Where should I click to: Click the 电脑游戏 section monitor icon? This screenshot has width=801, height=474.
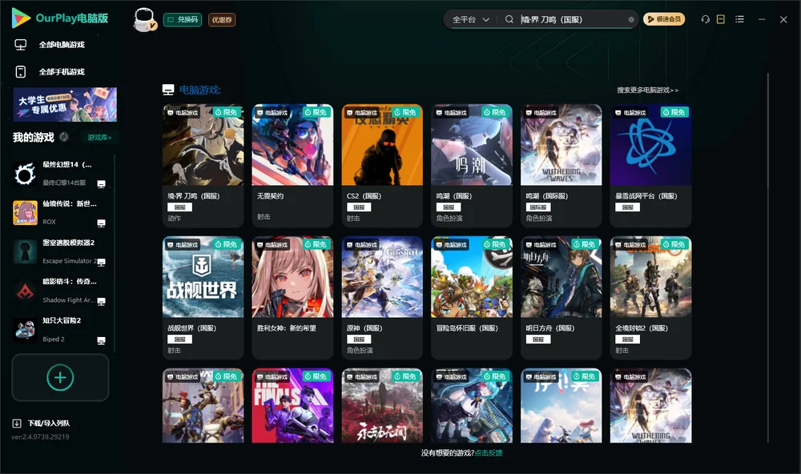point(168,90)
